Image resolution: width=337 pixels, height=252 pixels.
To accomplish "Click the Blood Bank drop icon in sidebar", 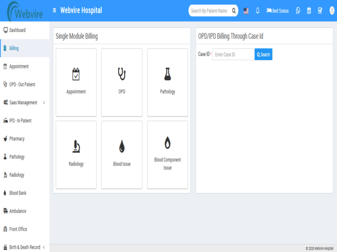I will 5,193.
